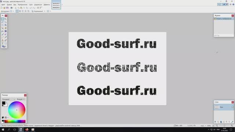Toggle visibility checkbox of the Фон layer
This screenshot has height=132, width=235.
click(x=232, y=107)
